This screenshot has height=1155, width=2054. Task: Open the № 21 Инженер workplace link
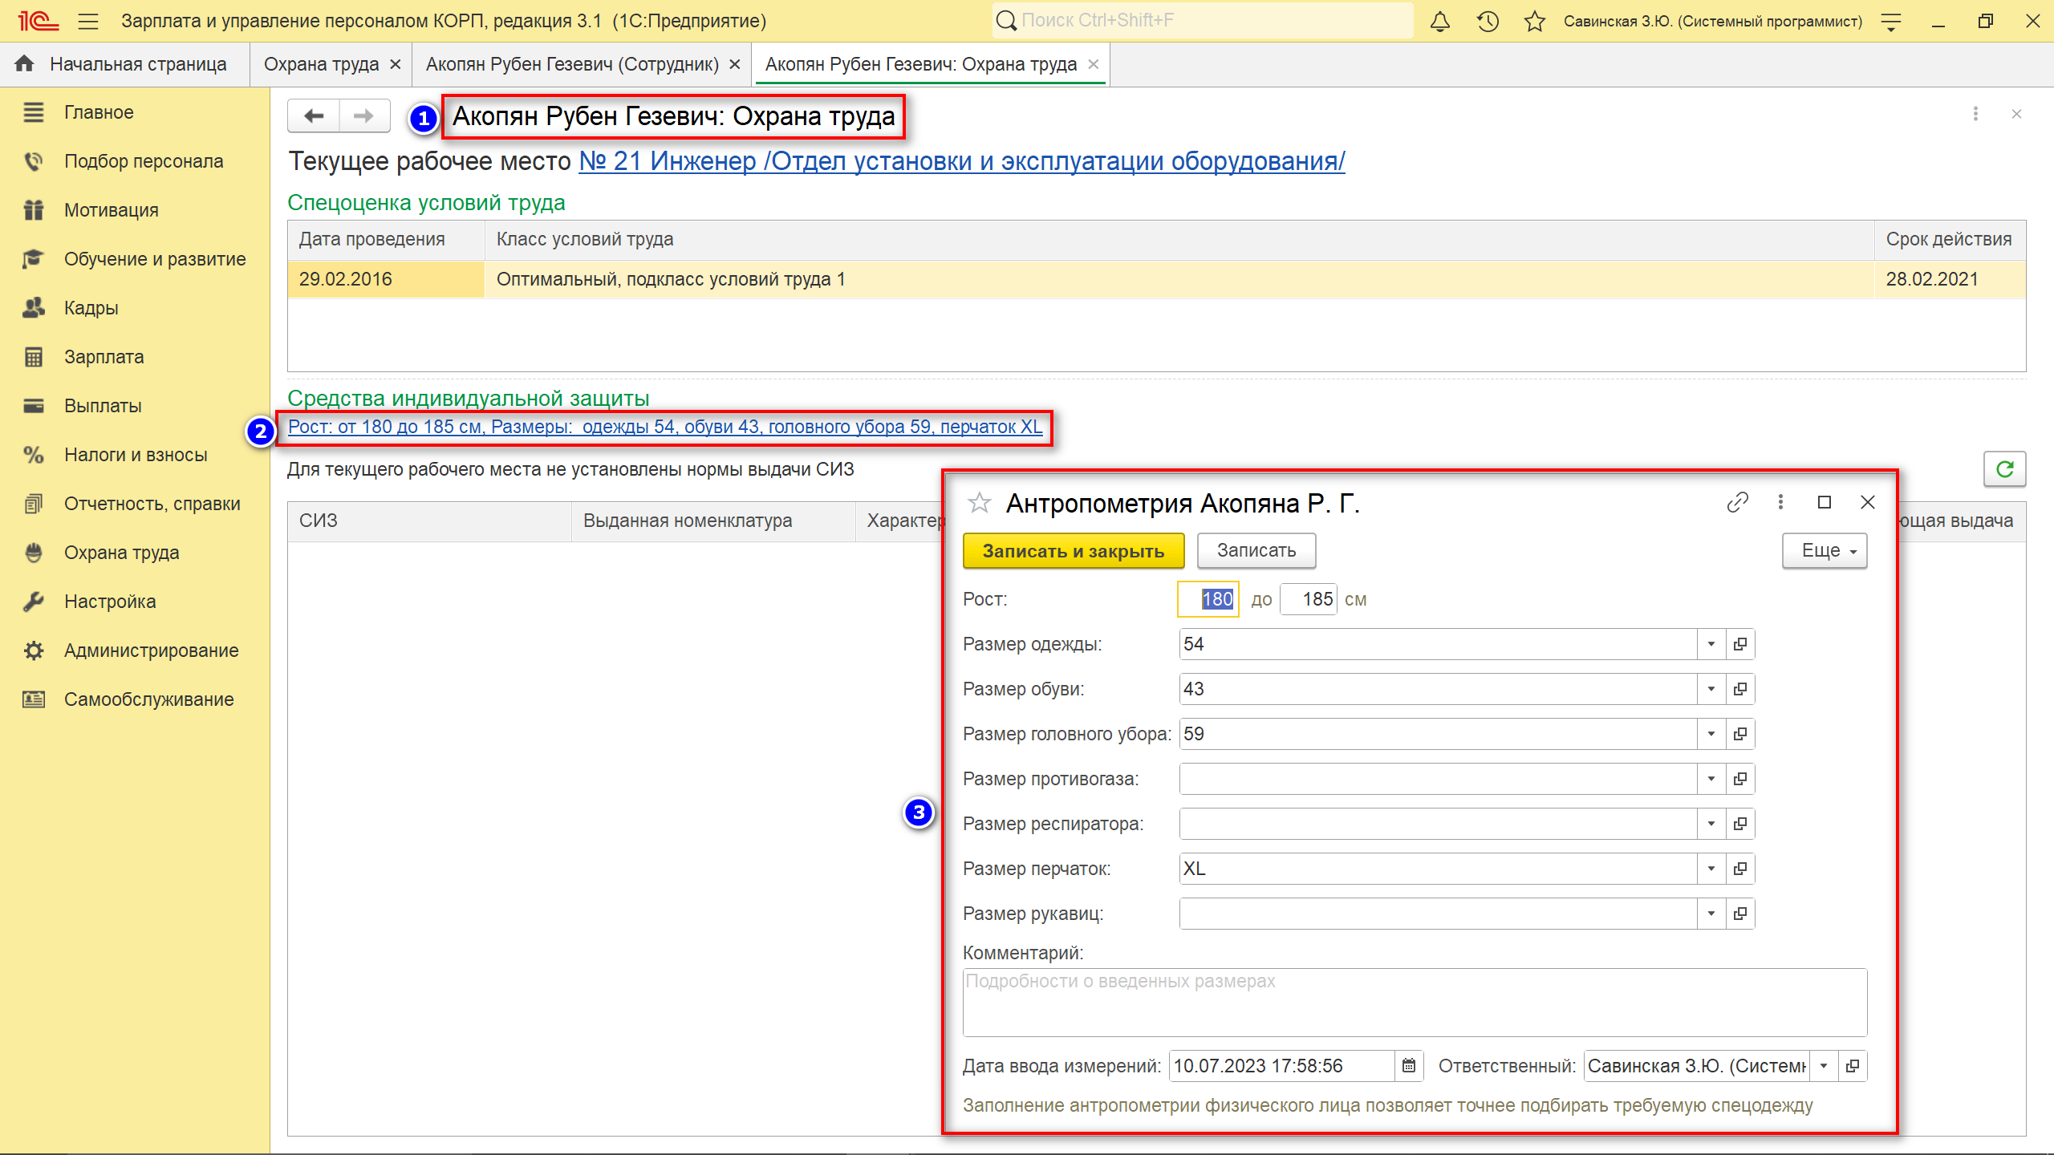[x=961, y=161]
